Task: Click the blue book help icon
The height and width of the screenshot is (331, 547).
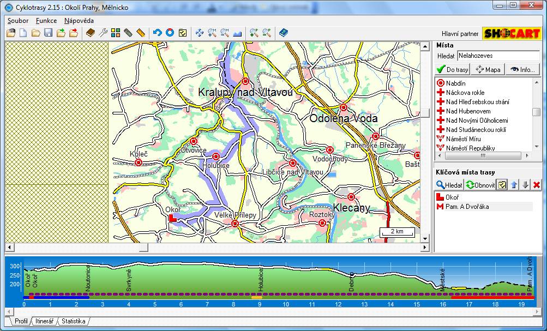Action: pos(283,33)
